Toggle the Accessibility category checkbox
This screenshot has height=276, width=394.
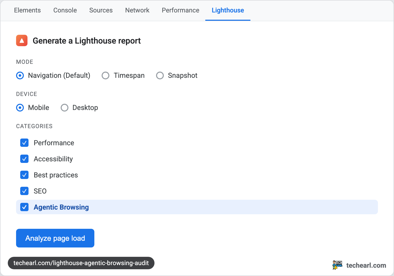[24, 159]
